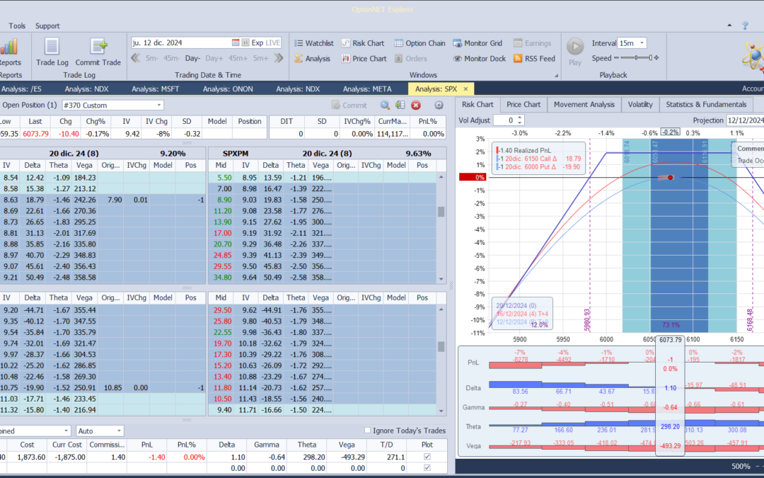Open the Option Chain window
The width and height of the screenshot is (764, 478).
(419, 43)
